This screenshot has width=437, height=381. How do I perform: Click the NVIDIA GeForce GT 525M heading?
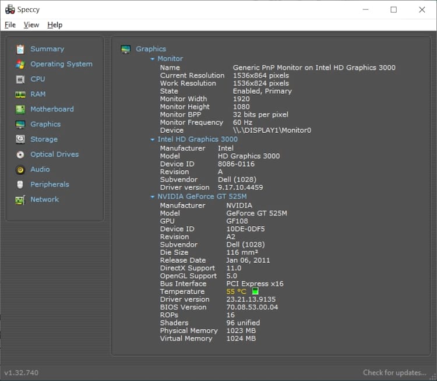point(202,196)
